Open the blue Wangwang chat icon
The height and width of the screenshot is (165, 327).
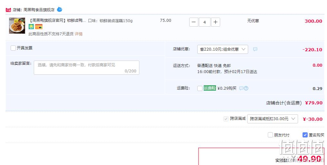pyautogui.click(x=60, y=9)
